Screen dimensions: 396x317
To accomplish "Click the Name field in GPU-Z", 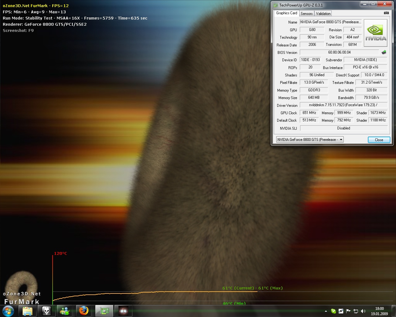I will point(330,22).
